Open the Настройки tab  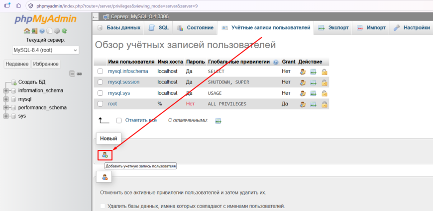point(412,28)
